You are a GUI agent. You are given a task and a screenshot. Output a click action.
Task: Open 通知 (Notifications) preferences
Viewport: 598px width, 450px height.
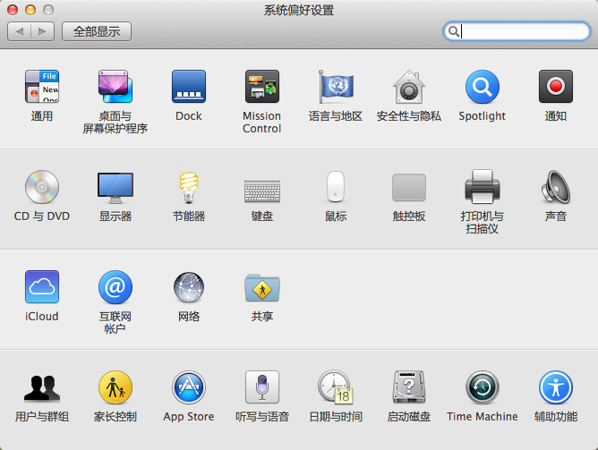(x=556, y=87)
